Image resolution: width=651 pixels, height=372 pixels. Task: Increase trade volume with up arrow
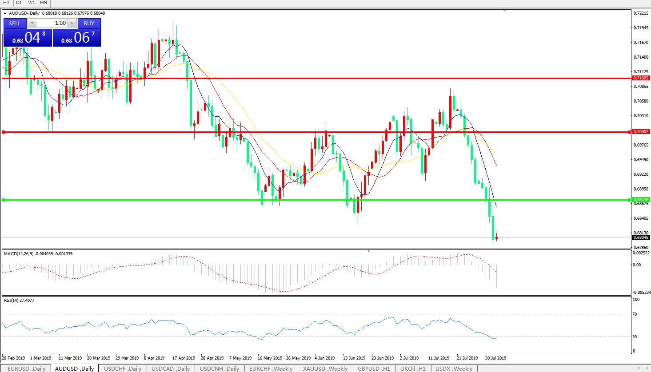[72, 23]
